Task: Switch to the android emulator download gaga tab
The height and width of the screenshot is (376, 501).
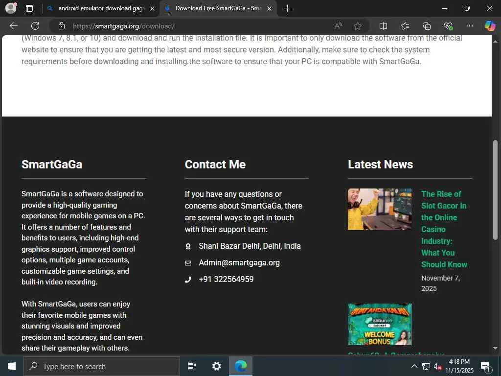Action: point(101,8)
